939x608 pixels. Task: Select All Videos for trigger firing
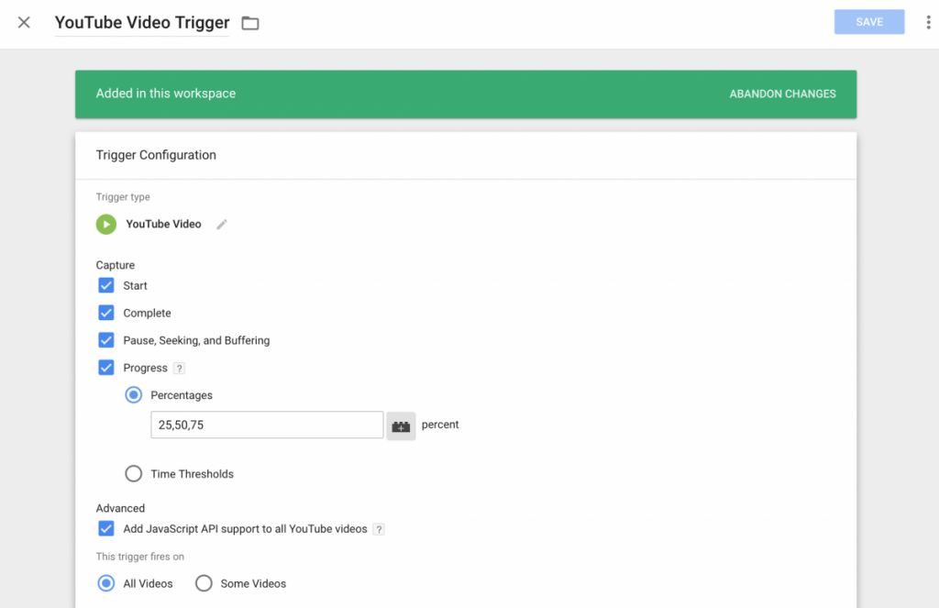pyautogui.click(x=105, y=583)
